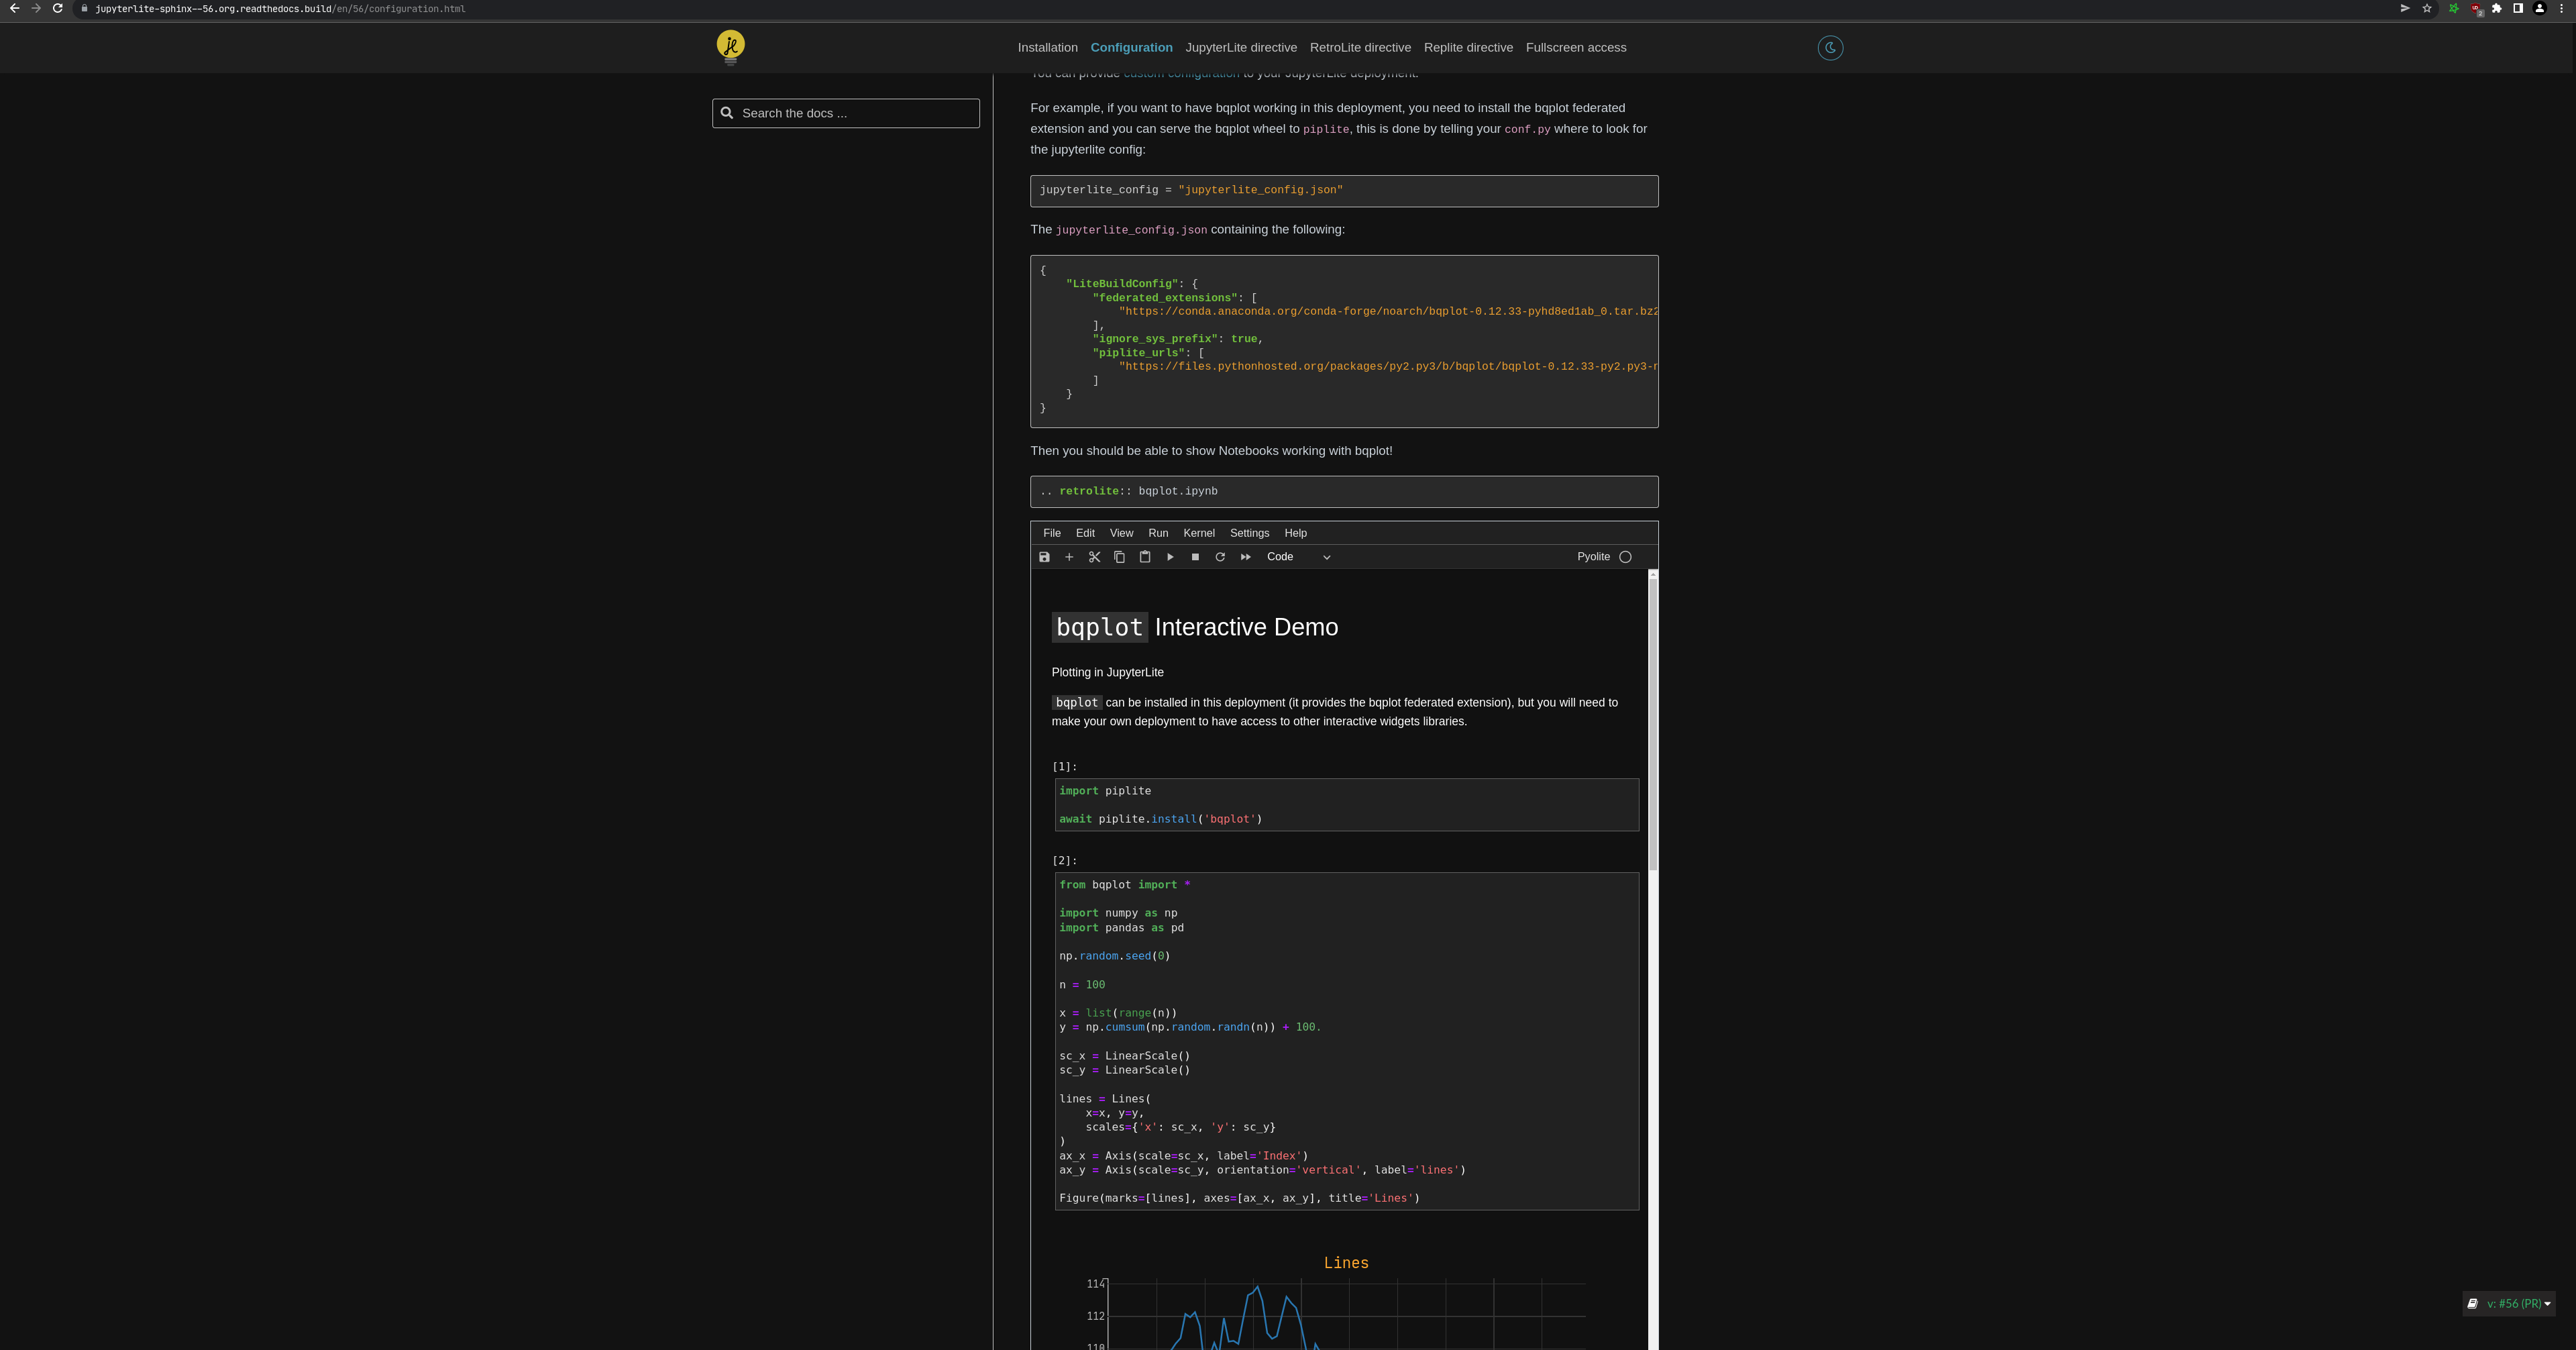Follow the custom configuration link

[x=1181, y=75]
